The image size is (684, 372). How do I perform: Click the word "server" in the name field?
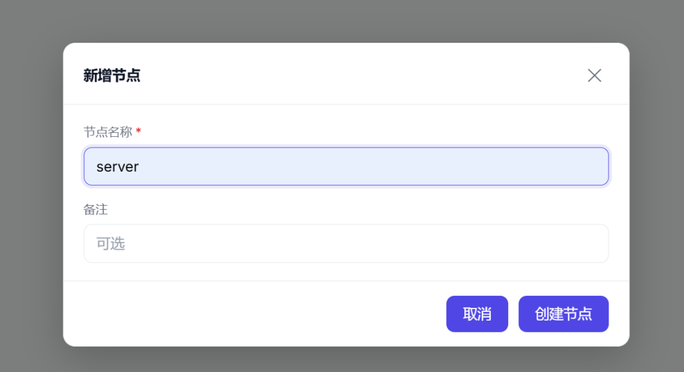118,167
